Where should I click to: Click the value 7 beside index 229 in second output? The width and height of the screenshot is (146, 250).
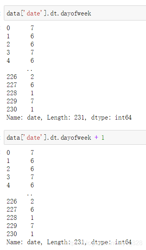coord(32,226)
